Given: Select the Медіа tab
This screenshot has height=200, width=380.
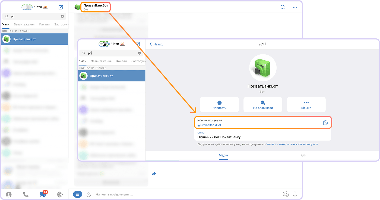Looking at the screenshot, I should coord(223,155).
